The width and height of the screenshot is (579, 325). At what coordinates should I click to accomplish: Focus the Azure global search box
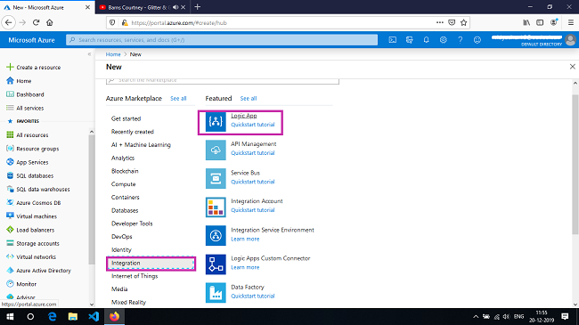222,40
